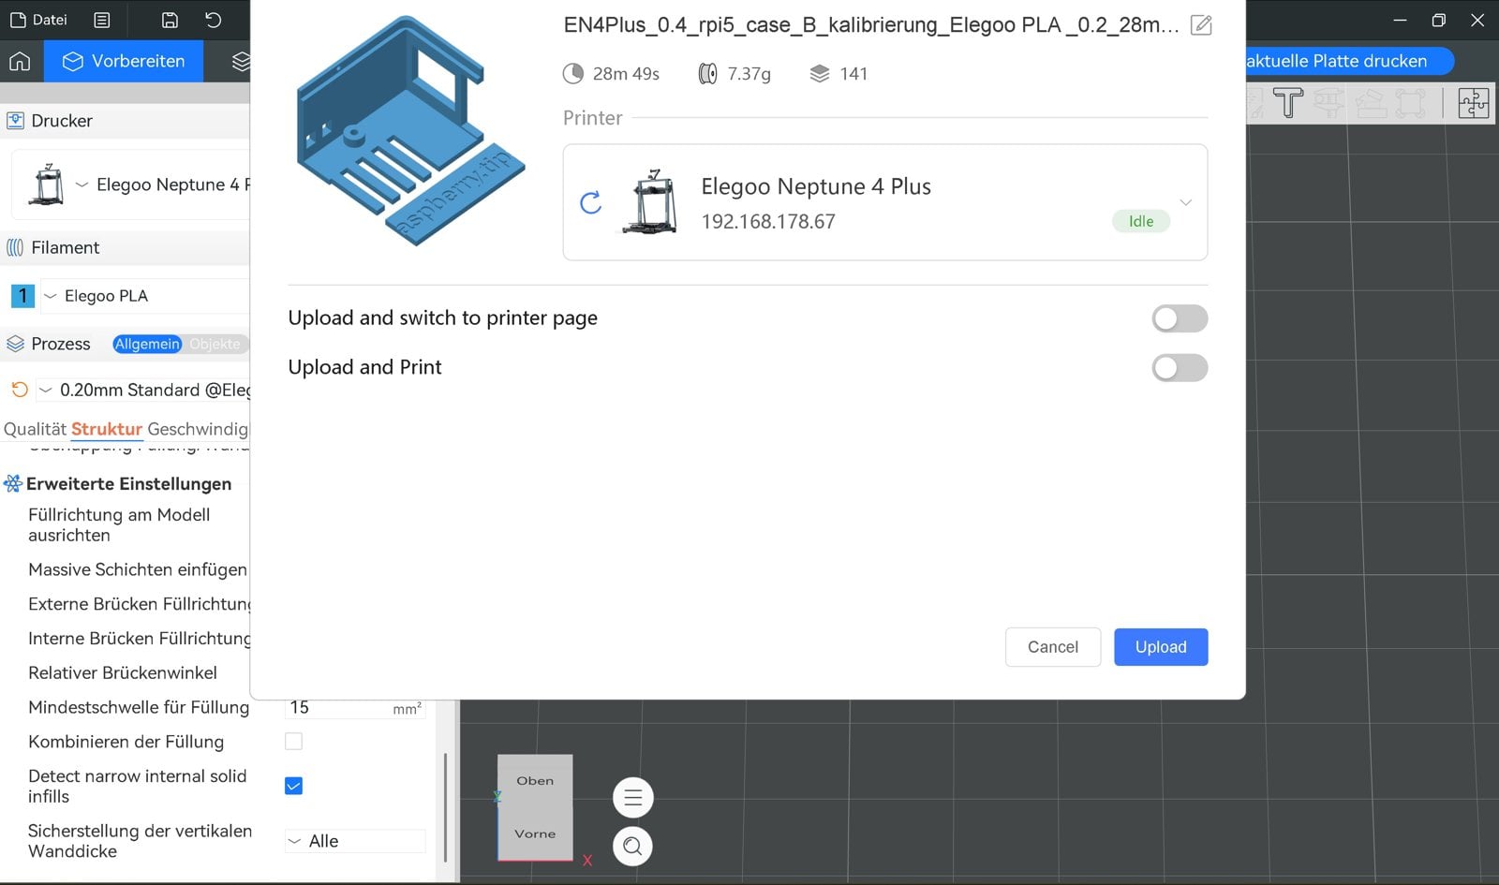Screen dimensions: 1499x885
Task: Click the Interne Brücken Füllrichtung label
Action: click(x=140, y=639)
